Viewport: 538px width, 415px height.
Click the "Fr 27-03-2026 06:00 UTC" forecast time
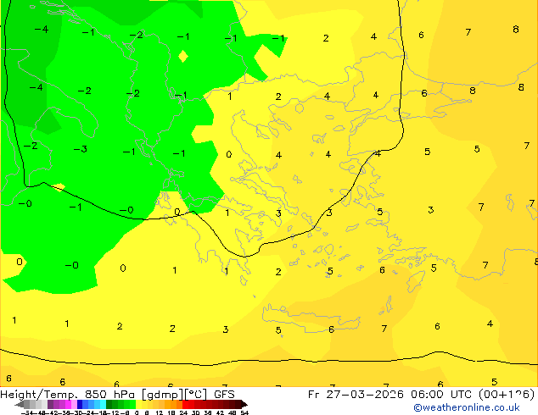(391, 395)
